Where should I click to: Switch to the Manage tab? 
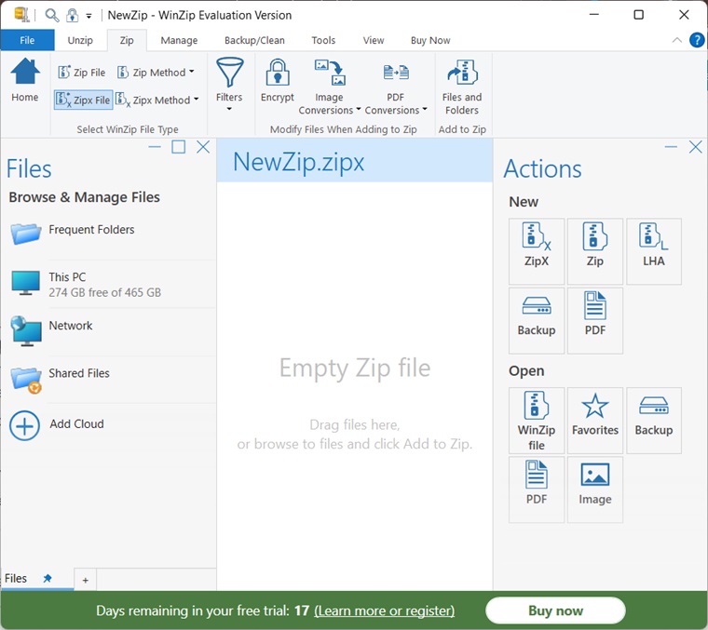(x=179, y=40)
